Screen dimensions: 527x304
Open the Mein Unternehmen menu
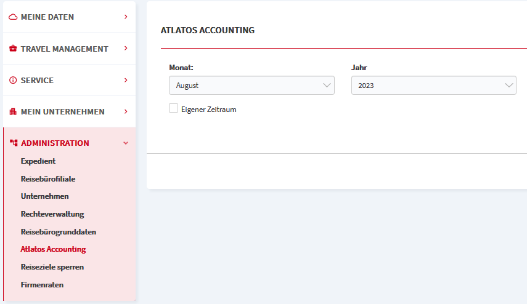point(63,112)
